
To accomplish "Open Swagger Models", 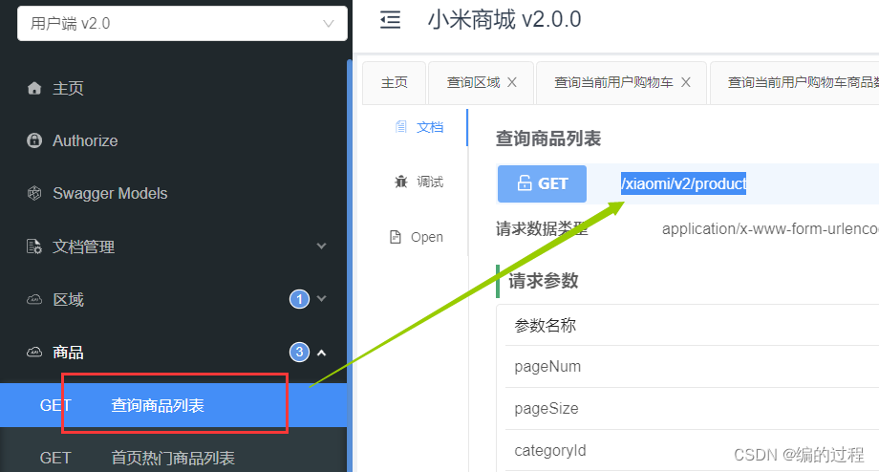I will click(110, 193).
